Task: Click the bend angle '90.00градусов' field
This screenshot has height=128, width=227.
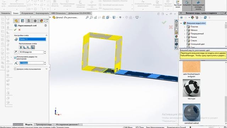Action: [x=31, y=52]
